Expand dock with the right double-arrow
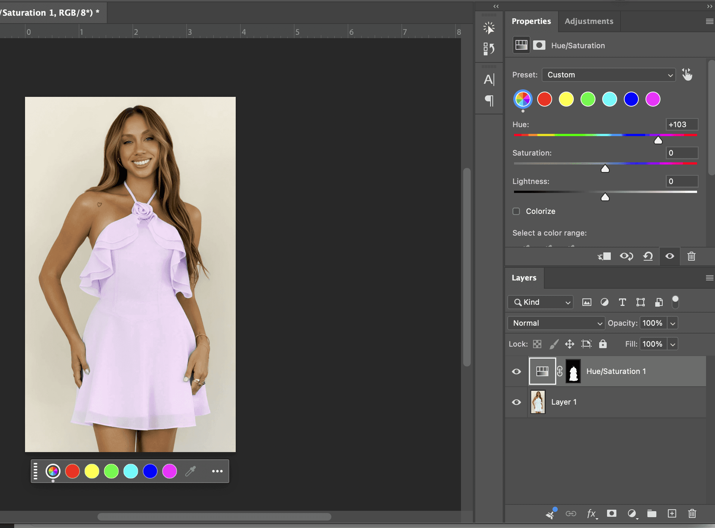Image resolution: width=715 pixels, height=528 pixels. pyautogui.click(x=710, y=6)
